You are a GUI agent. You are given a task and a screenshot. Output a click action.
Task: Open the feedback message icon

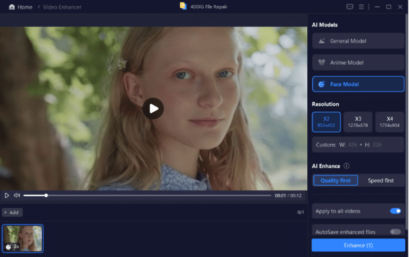[x=349, y=7]
